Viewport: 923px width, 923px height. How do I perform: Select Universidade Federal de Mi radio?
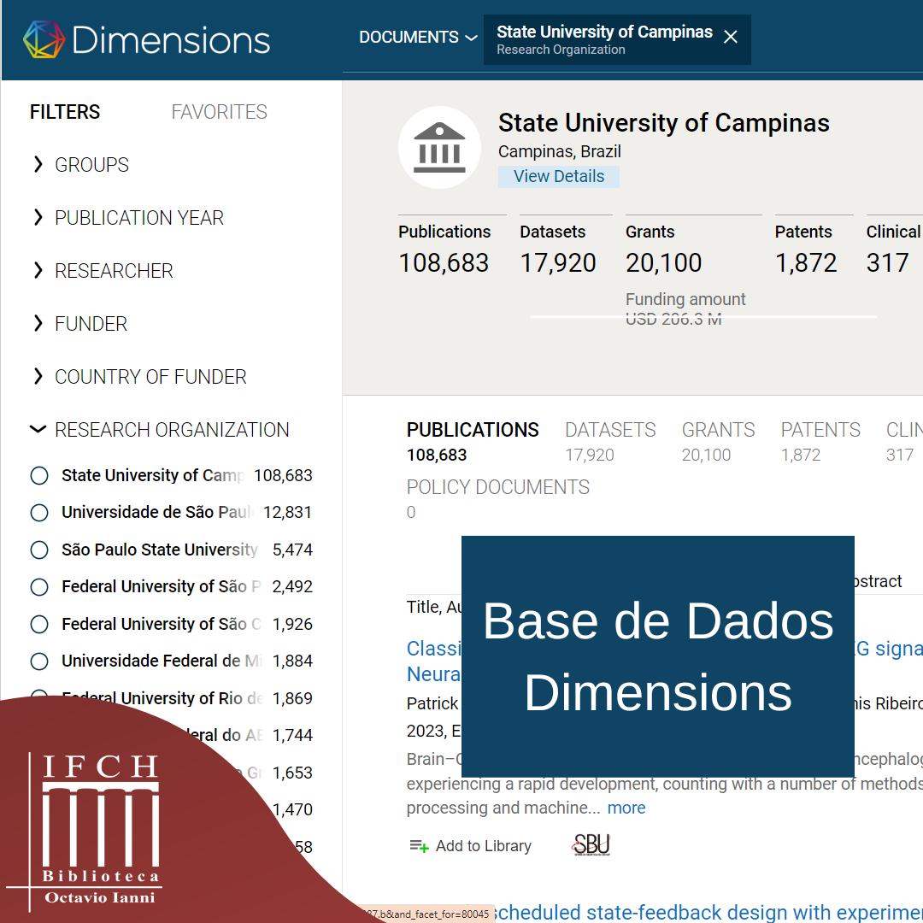pos(39,661)
